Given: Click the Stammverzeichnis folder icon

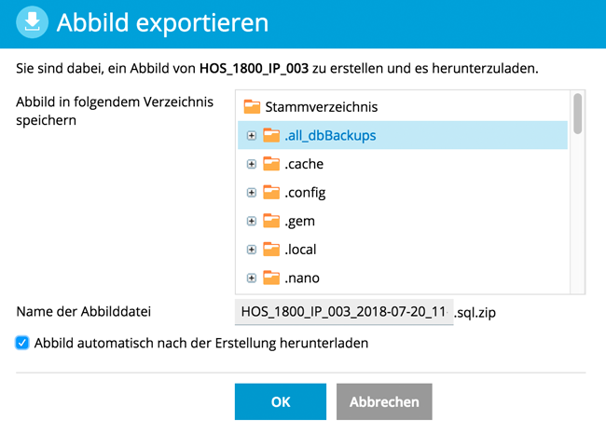Looking at the screenshot, I should pos(252,107).
